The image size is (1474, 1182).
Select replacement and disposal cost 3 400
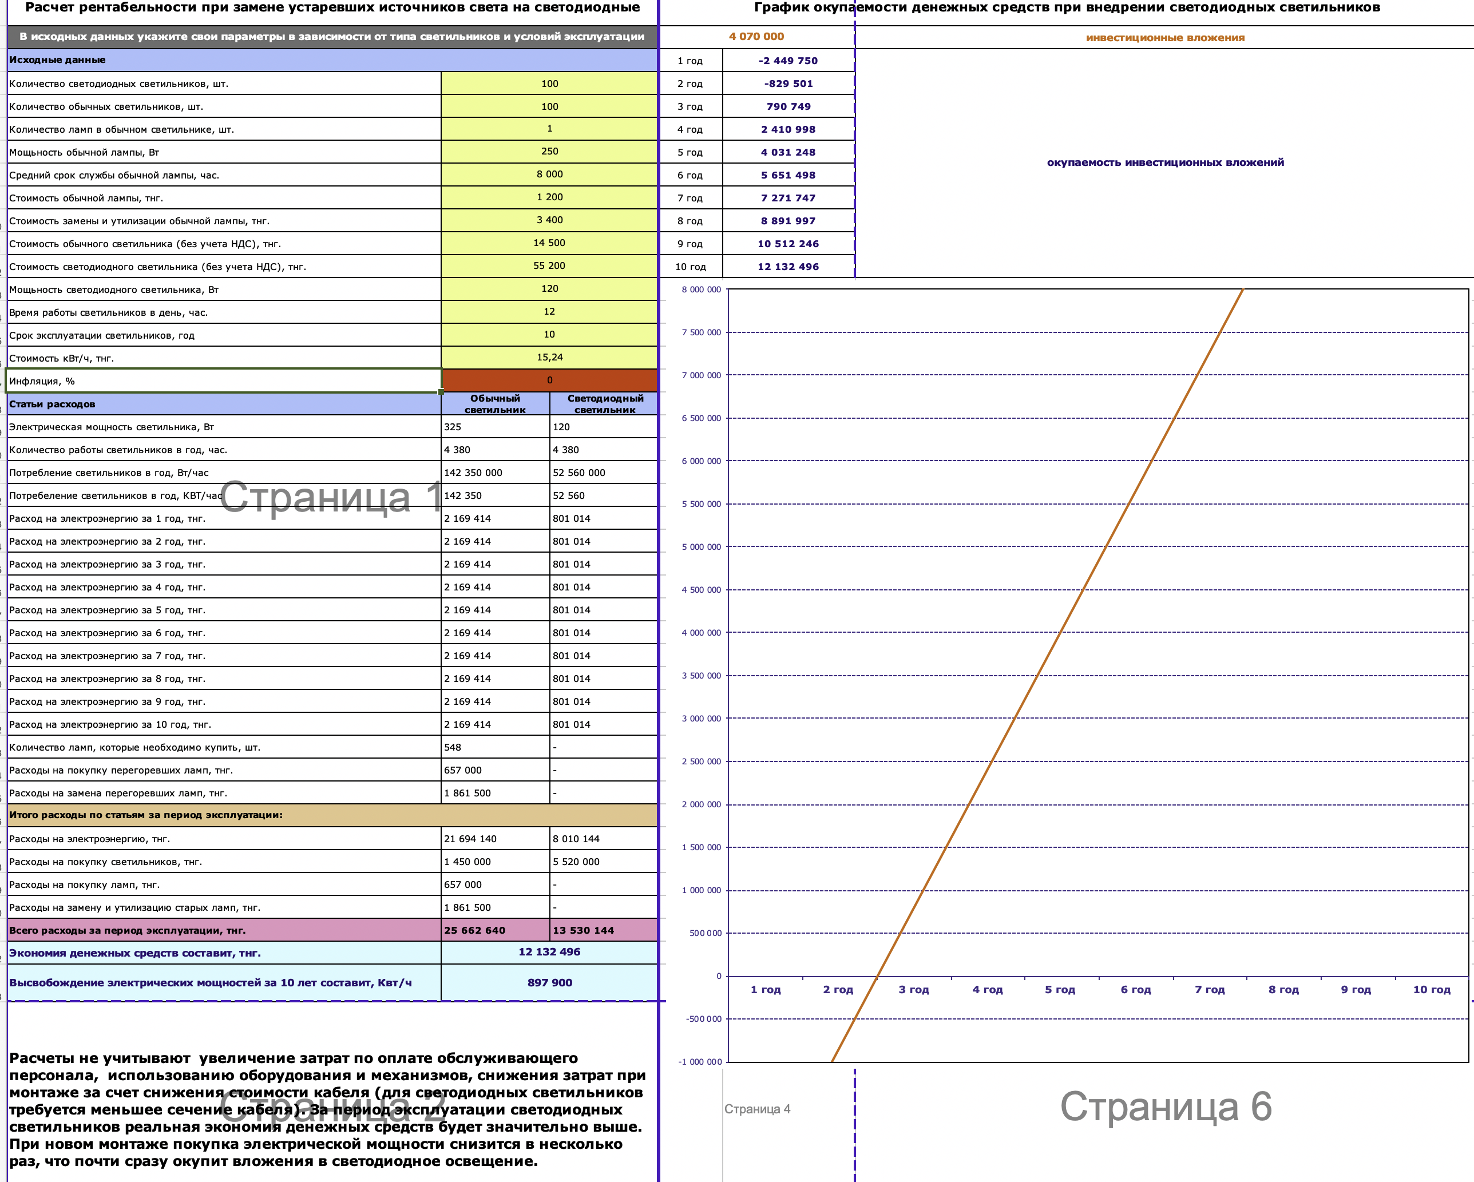click(x=549, y=220)
